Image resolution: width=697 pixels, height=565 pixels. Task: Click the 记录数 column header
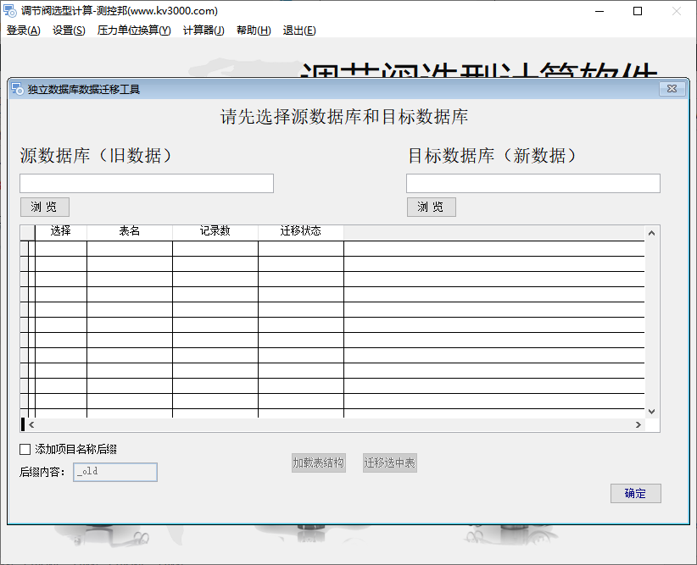[x=215, y=231]
